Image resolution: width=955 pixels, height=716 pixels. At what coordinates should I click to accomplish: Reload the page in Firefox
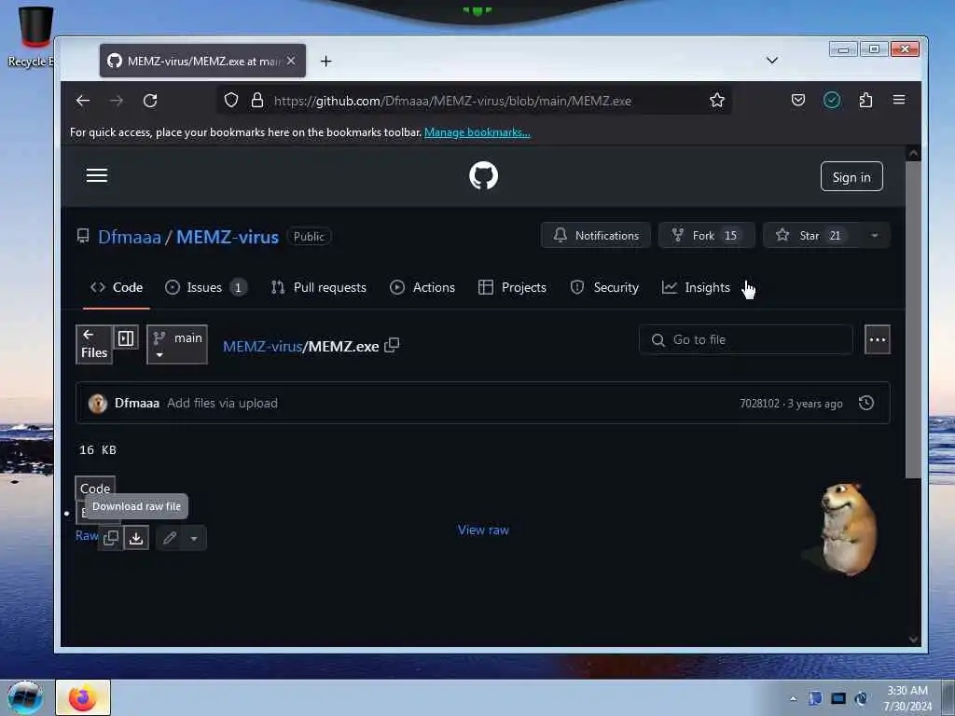150,101
